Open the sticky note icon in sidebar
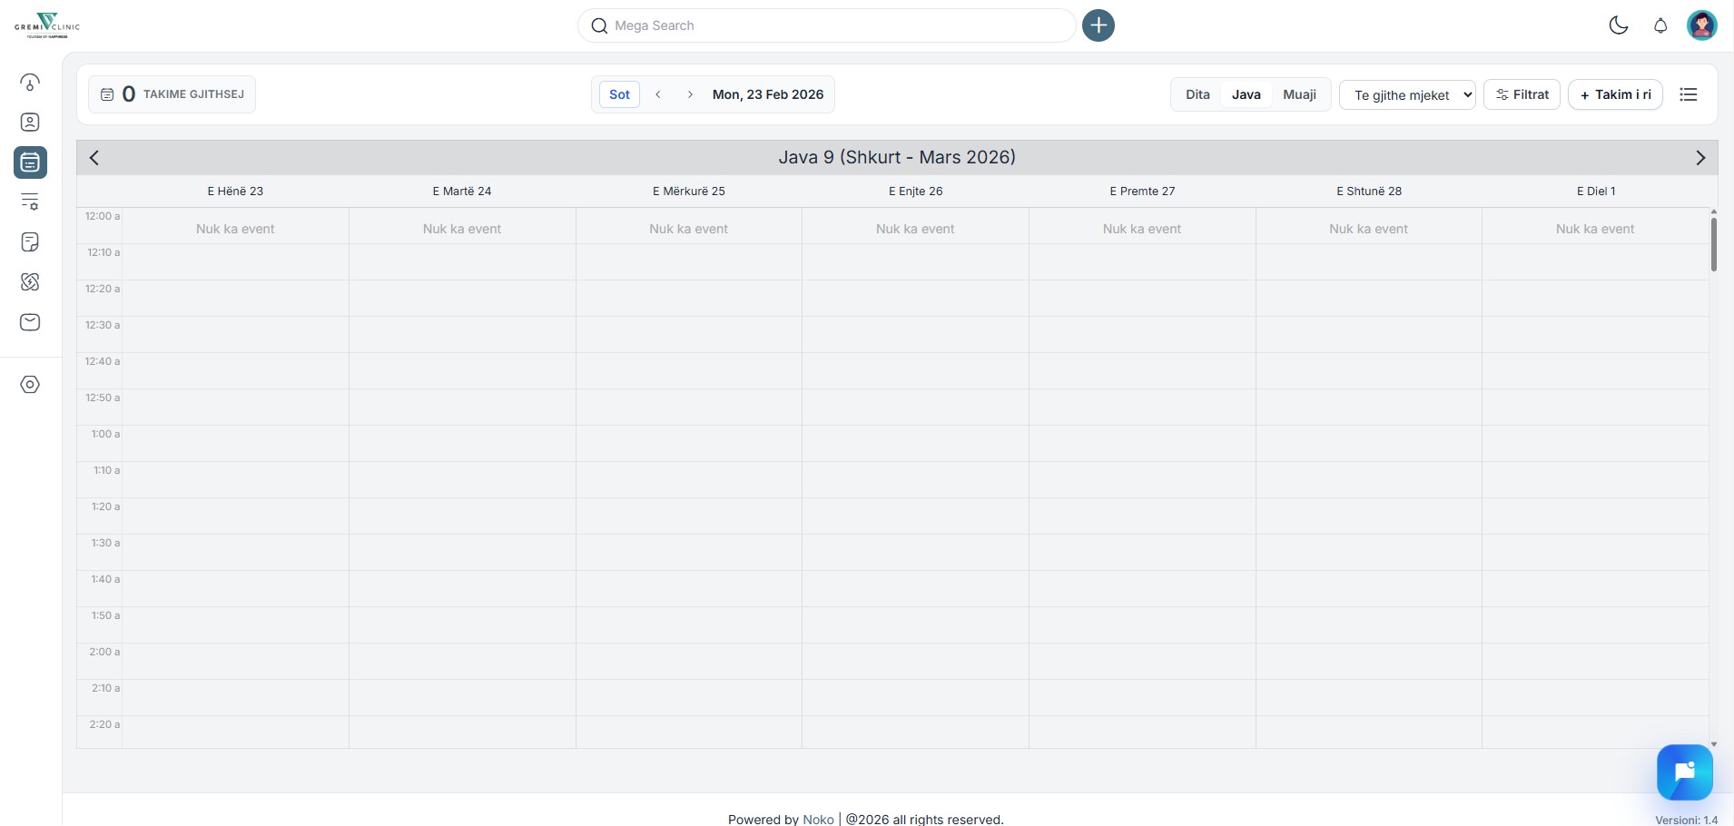The height and width of the screenshot is (826, 1734). [30, 242]
